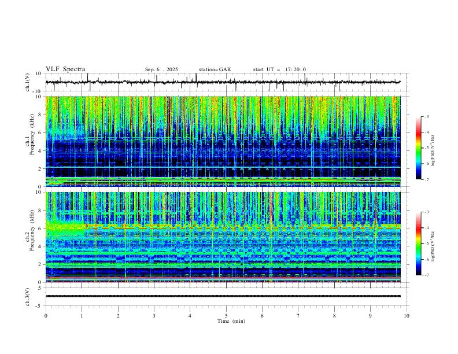Click the color scale bar beside ch.1 spectrogram
The image size is (458, 354).
tap(419, 148)
